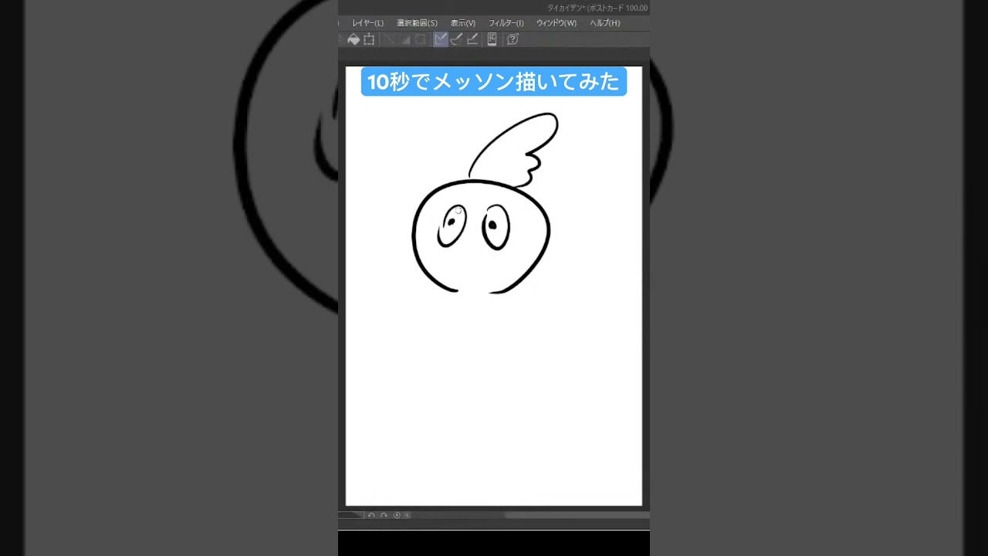Open the フィルター(I) menu
Image resolution: width=988 pixels, height=556 pixels.
pos(506,22)
